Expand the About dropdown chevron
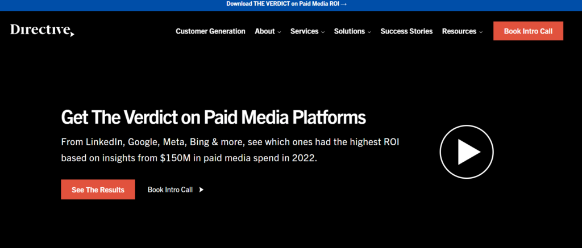Image resolution: width=582 pixels, height=248 pixels. click(x=279, y=32)
